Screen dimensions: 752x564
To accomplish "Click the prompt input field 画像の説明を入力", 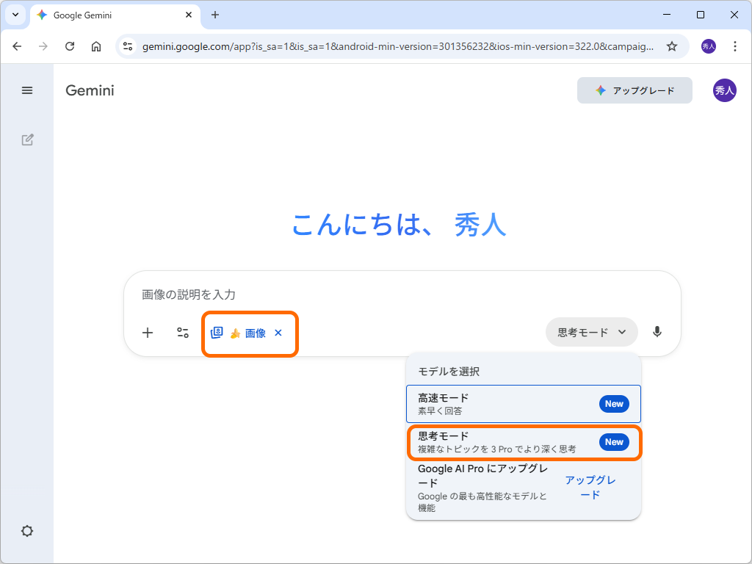I will 294,294.
